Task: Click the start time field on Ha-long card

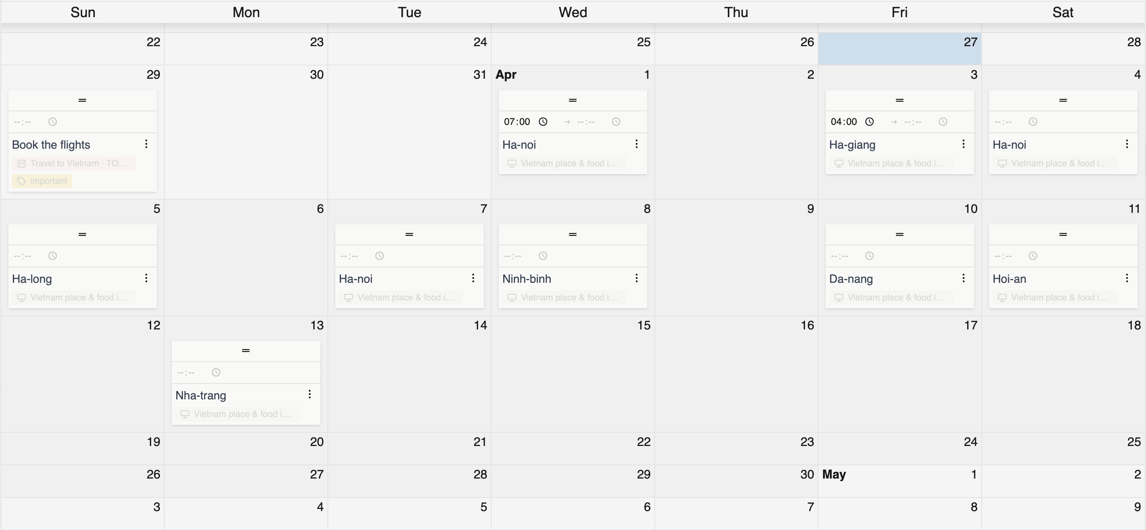Action: click(22, 256)
